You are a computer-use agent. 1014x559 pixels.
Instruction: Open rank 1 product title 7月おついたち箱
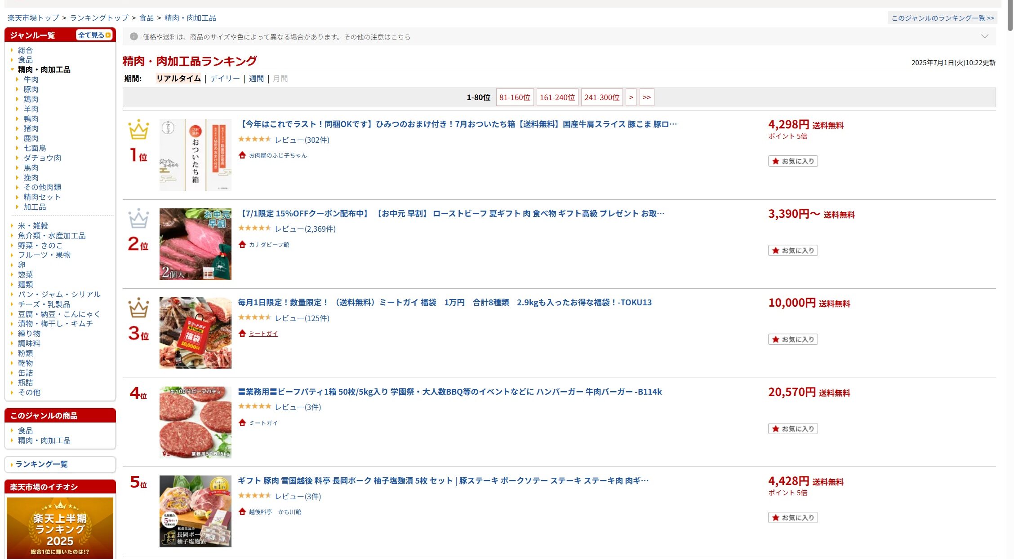[457, 124]
